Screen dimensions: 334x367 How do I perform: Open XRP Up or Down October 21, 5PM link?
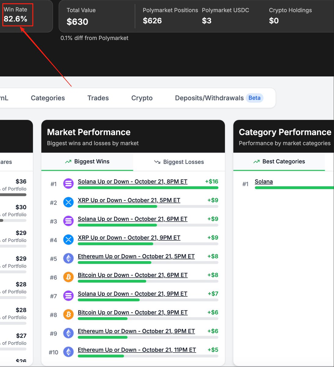coord(129,200)
